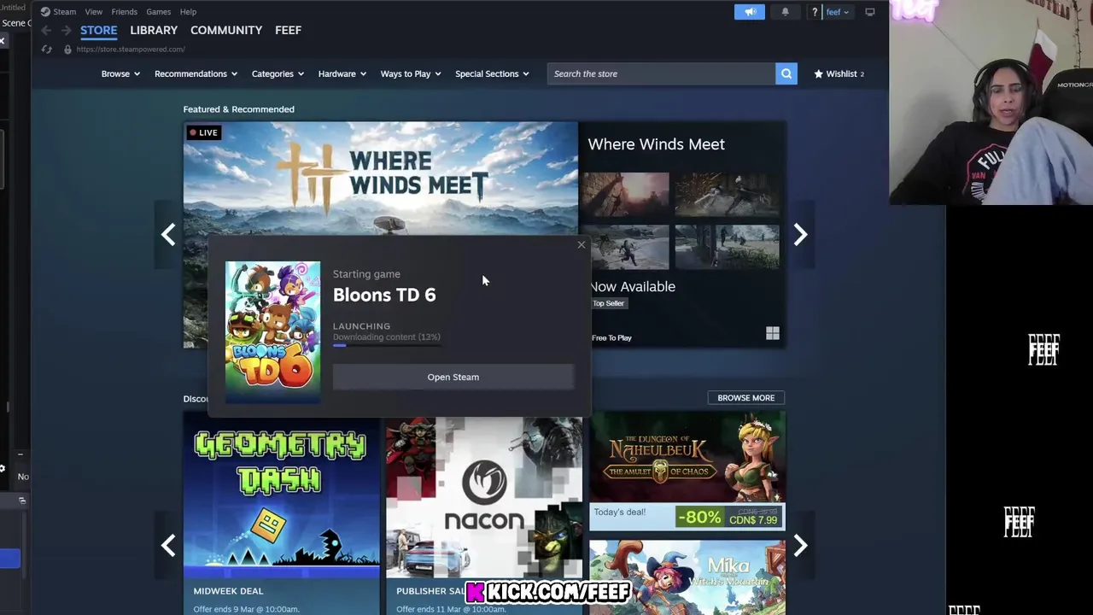
Task: Reload the store page icon
Action: [x=47, y=50]
